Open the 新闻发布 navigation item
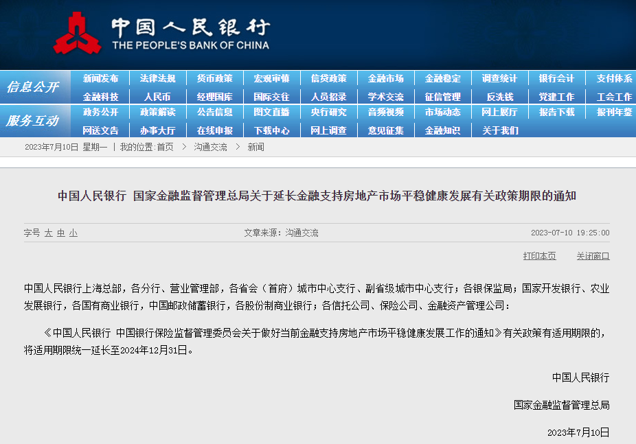This screenshot has width=636, height=444. click(x=100, y=78)
